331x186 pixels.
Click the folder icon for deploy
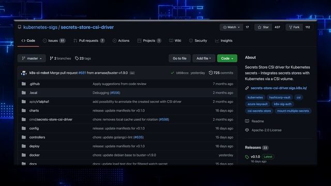24,146
